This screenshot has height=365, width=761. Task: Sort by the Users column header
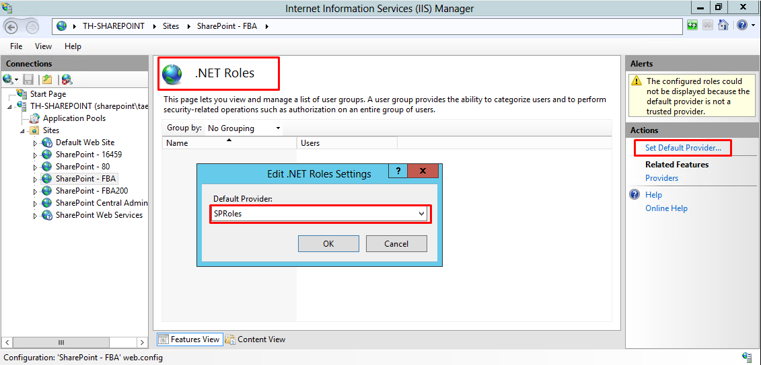tap(347, 143)
